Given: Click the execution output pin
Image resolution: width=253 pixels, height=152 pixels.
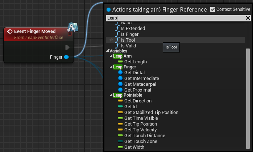Looking at the screenshot, I should click(x=67, y=47).
